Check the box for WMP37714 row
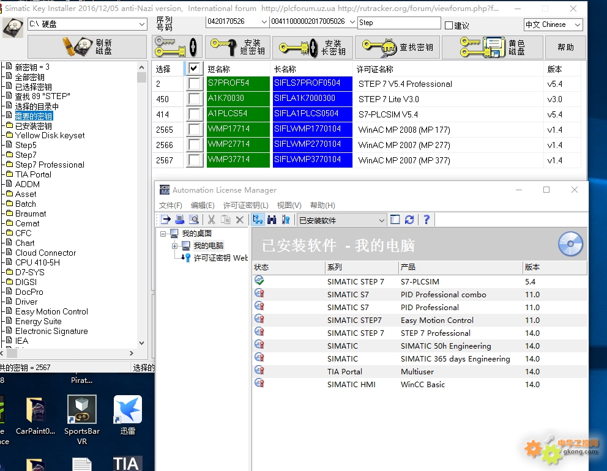 [x=195, y=160]
